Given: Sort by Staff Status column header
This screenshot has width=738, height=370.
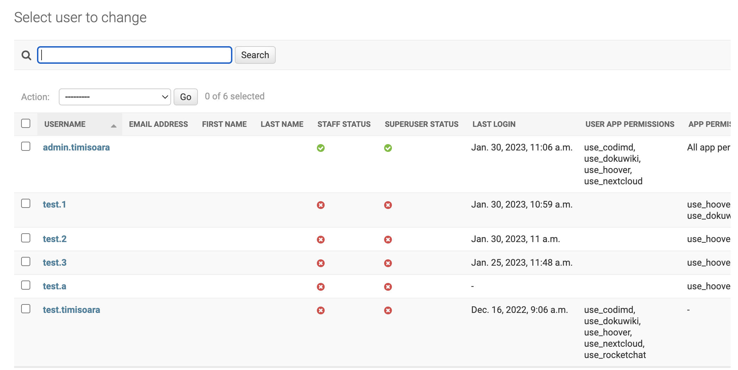Looking at the screenshot, I should point(344,124).
